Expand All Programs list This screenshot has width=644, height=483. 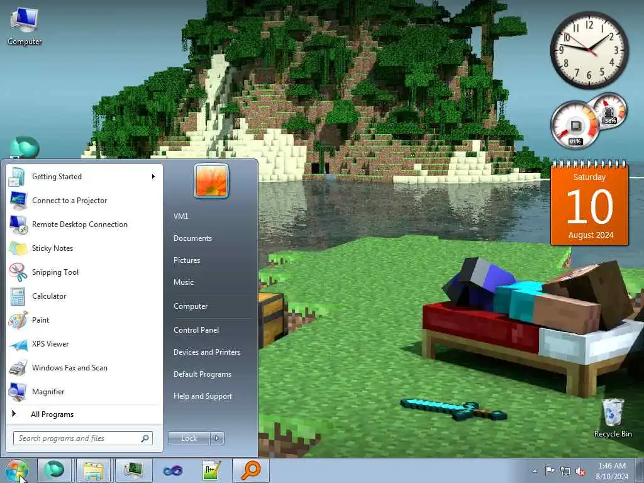point(84,414)
